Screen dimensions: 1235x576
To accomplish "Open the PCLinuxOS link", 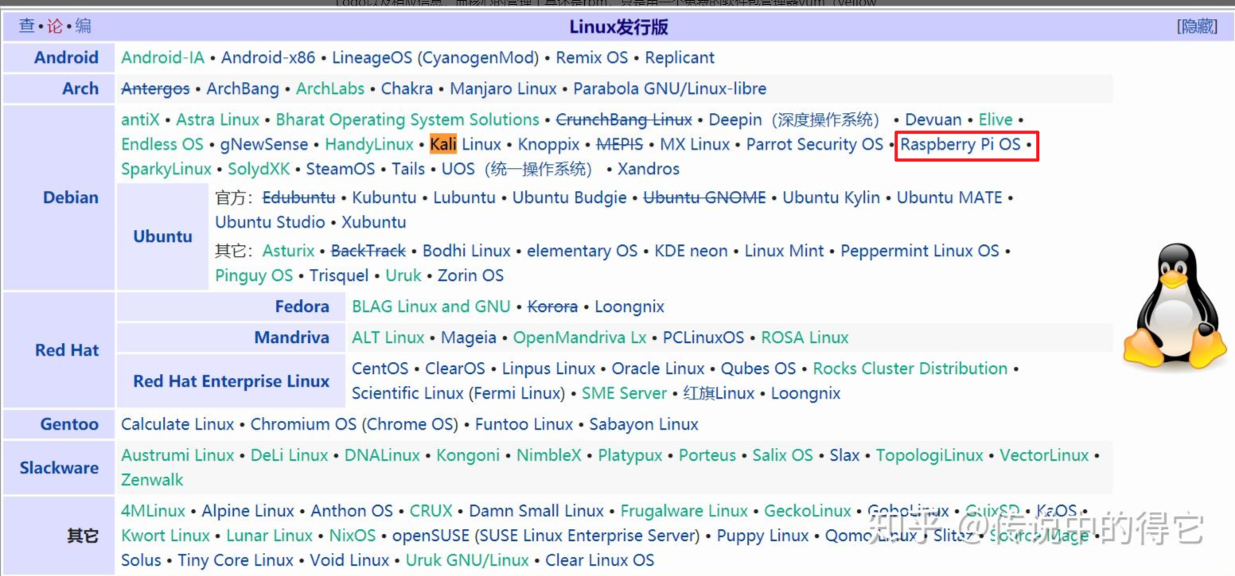I will 703,337.
